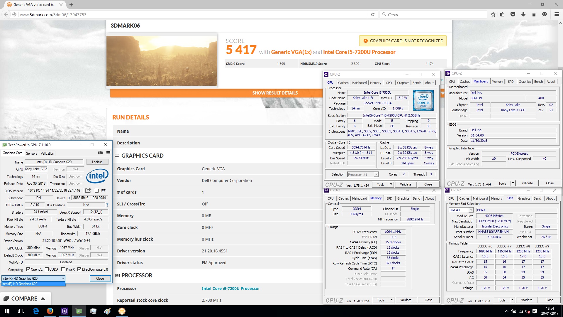Click the Intel Core i5 badge in CPU-Z
This screenshot has height=317, width=563.
coord(423,100)
